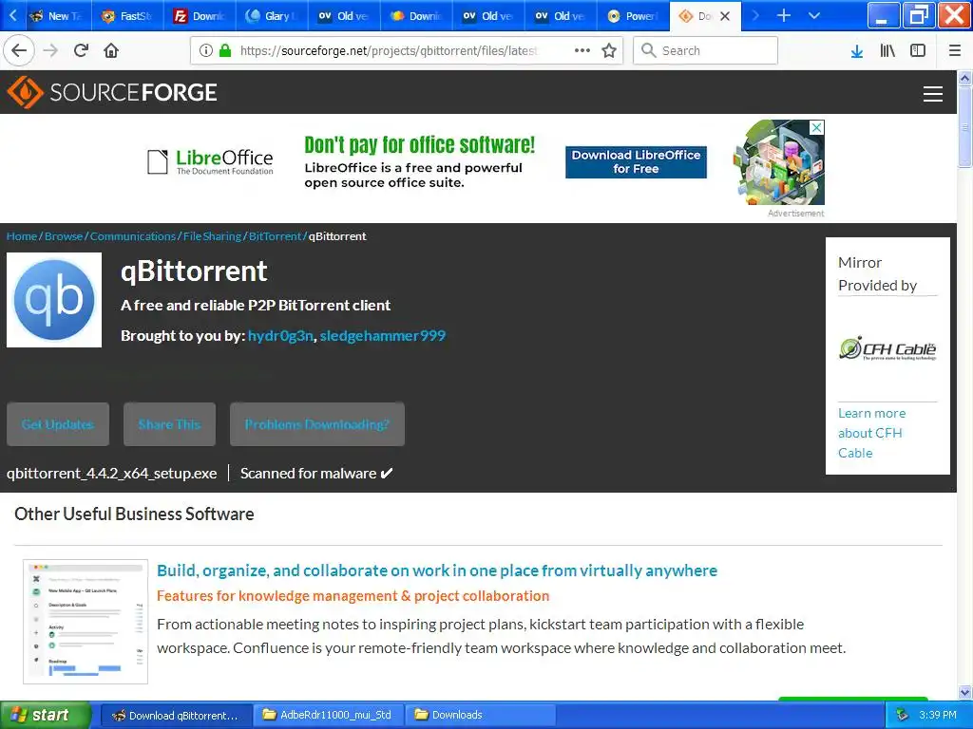Screen dimensions: 973x729
Task: Click Learn more about CFH Cable link
Action: pos(871,433)
